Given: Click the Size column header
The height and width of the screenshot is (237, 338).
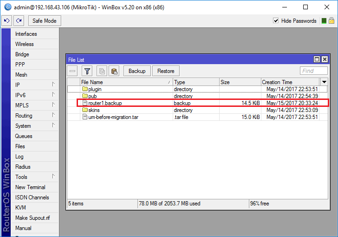Looking at the screenshot, I should coord(240,82).
